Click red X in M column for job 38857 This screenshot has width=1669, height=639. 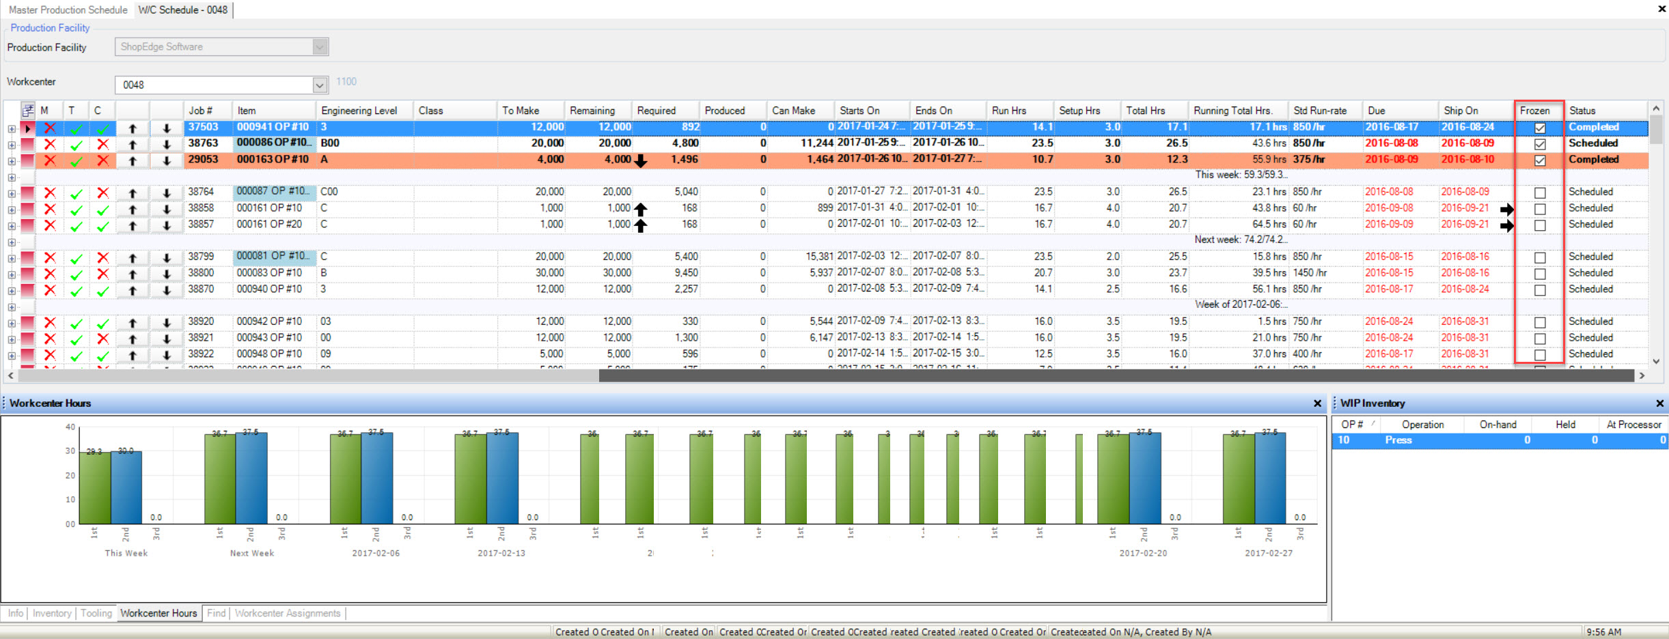click(x=50, y=225)
